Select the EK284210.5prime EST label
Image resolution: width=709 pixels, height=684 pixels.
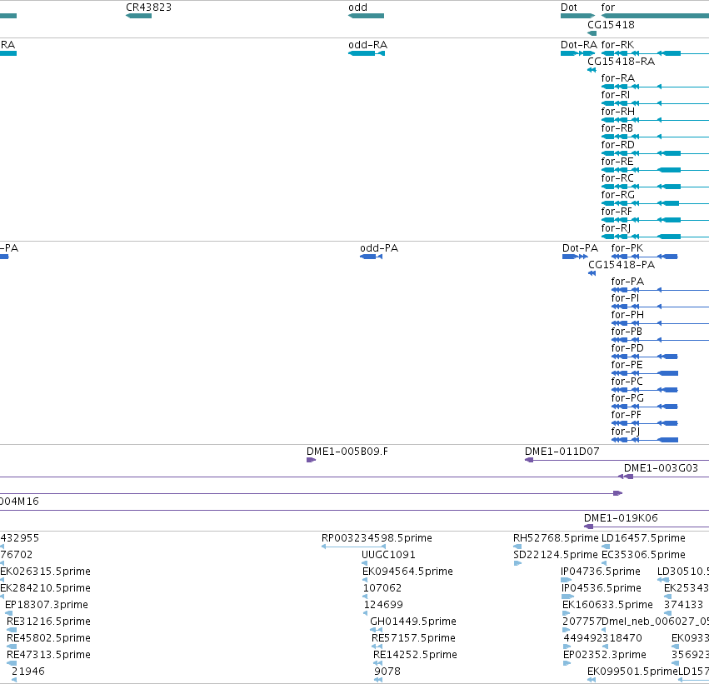point(45,588)
